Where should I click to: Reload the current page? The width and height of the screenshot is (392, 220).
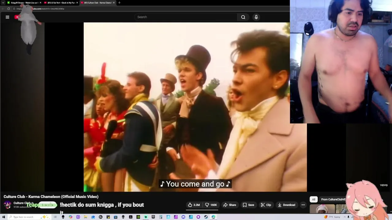(9, 9)
